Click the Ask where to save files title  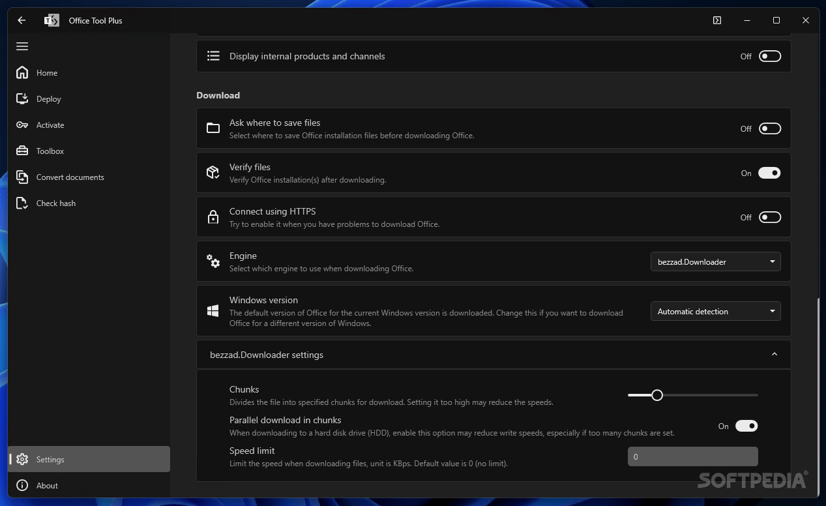[274, 123]
